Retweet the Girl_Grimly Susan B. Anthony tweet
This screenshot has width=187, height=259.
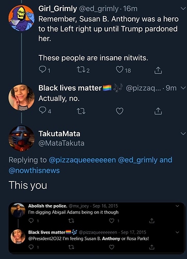[81, 70]
